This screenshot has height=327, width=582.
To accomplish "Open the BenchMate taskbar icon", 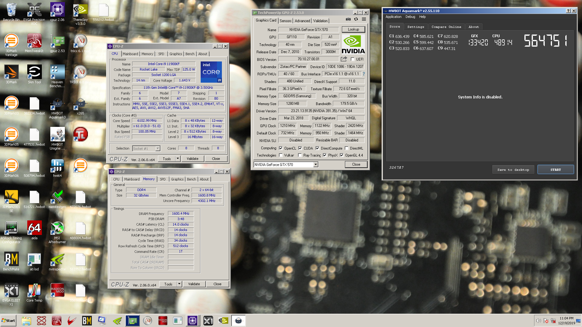I will pos(87,321).
